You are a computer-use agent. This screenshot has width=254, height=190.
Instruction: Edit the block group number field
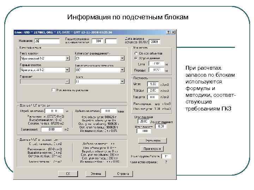167,156
